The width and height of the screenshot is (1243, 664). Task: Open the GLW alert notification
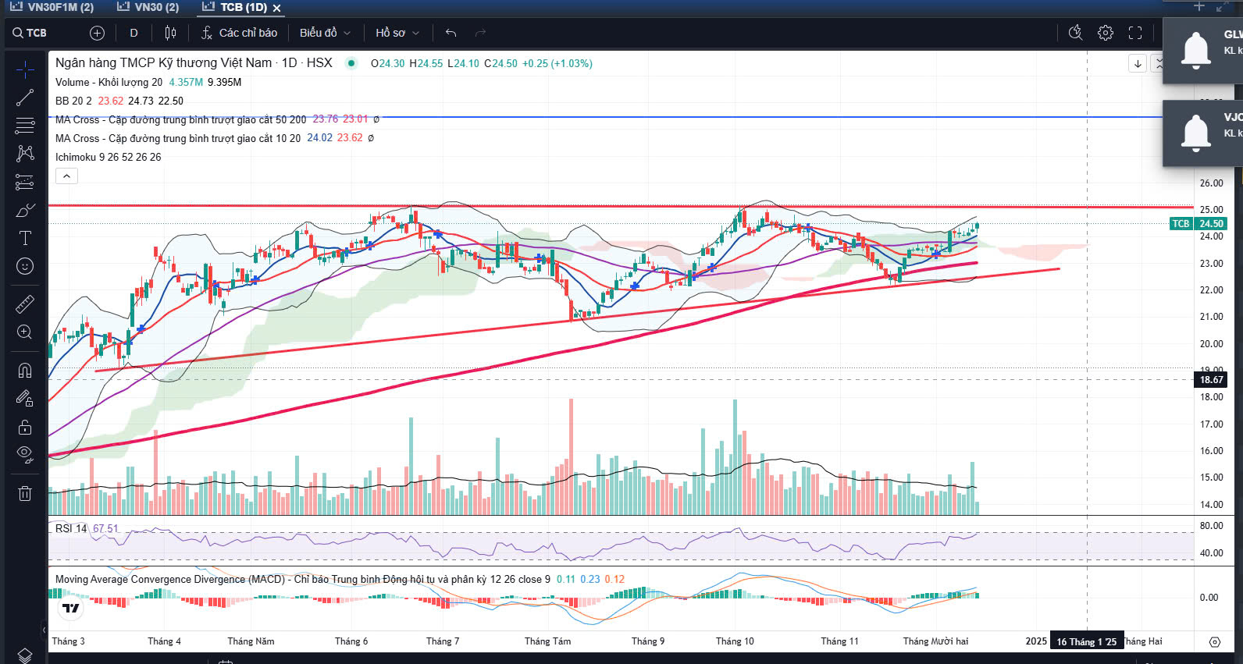click(x=1203, y=50)
